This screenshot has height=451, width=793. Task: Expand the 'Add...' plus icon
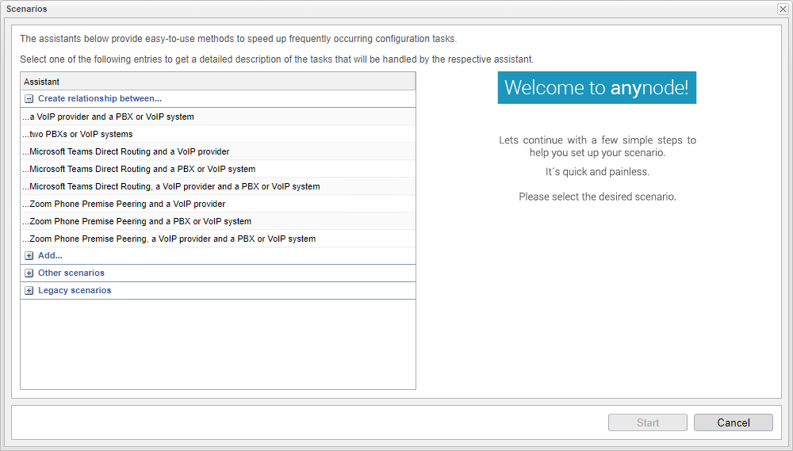[x=29, y=256]
